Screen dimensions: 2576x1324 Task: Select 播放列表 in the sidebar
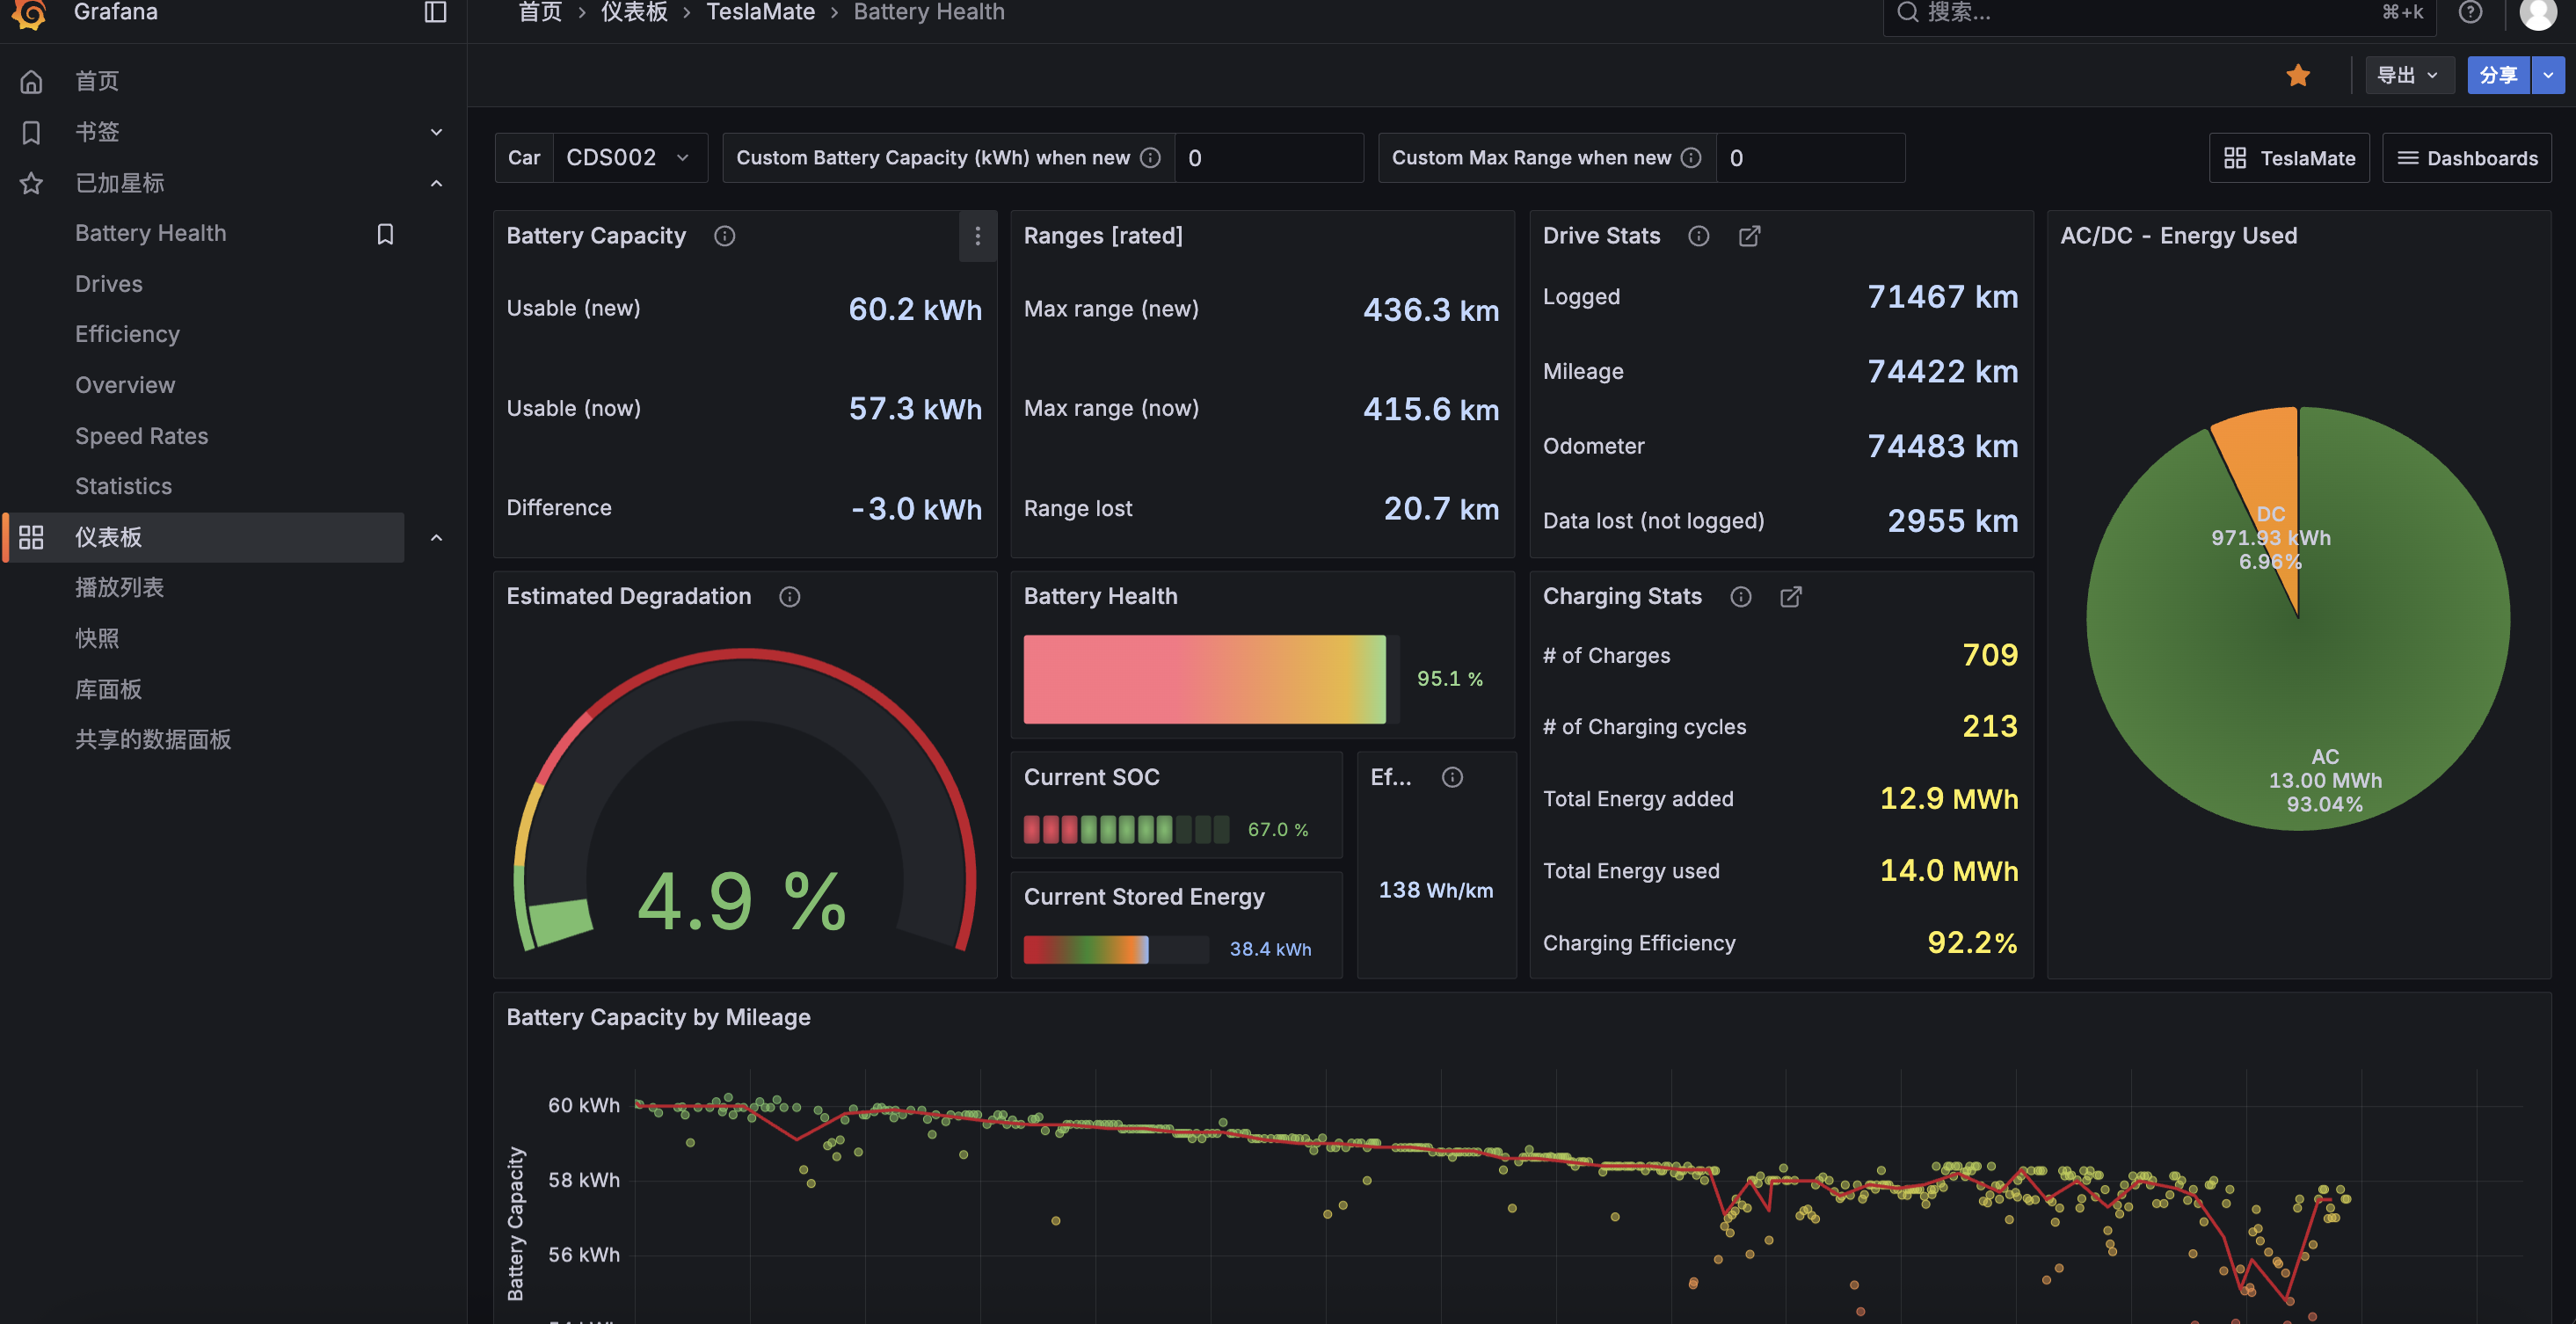pos(119,587)
